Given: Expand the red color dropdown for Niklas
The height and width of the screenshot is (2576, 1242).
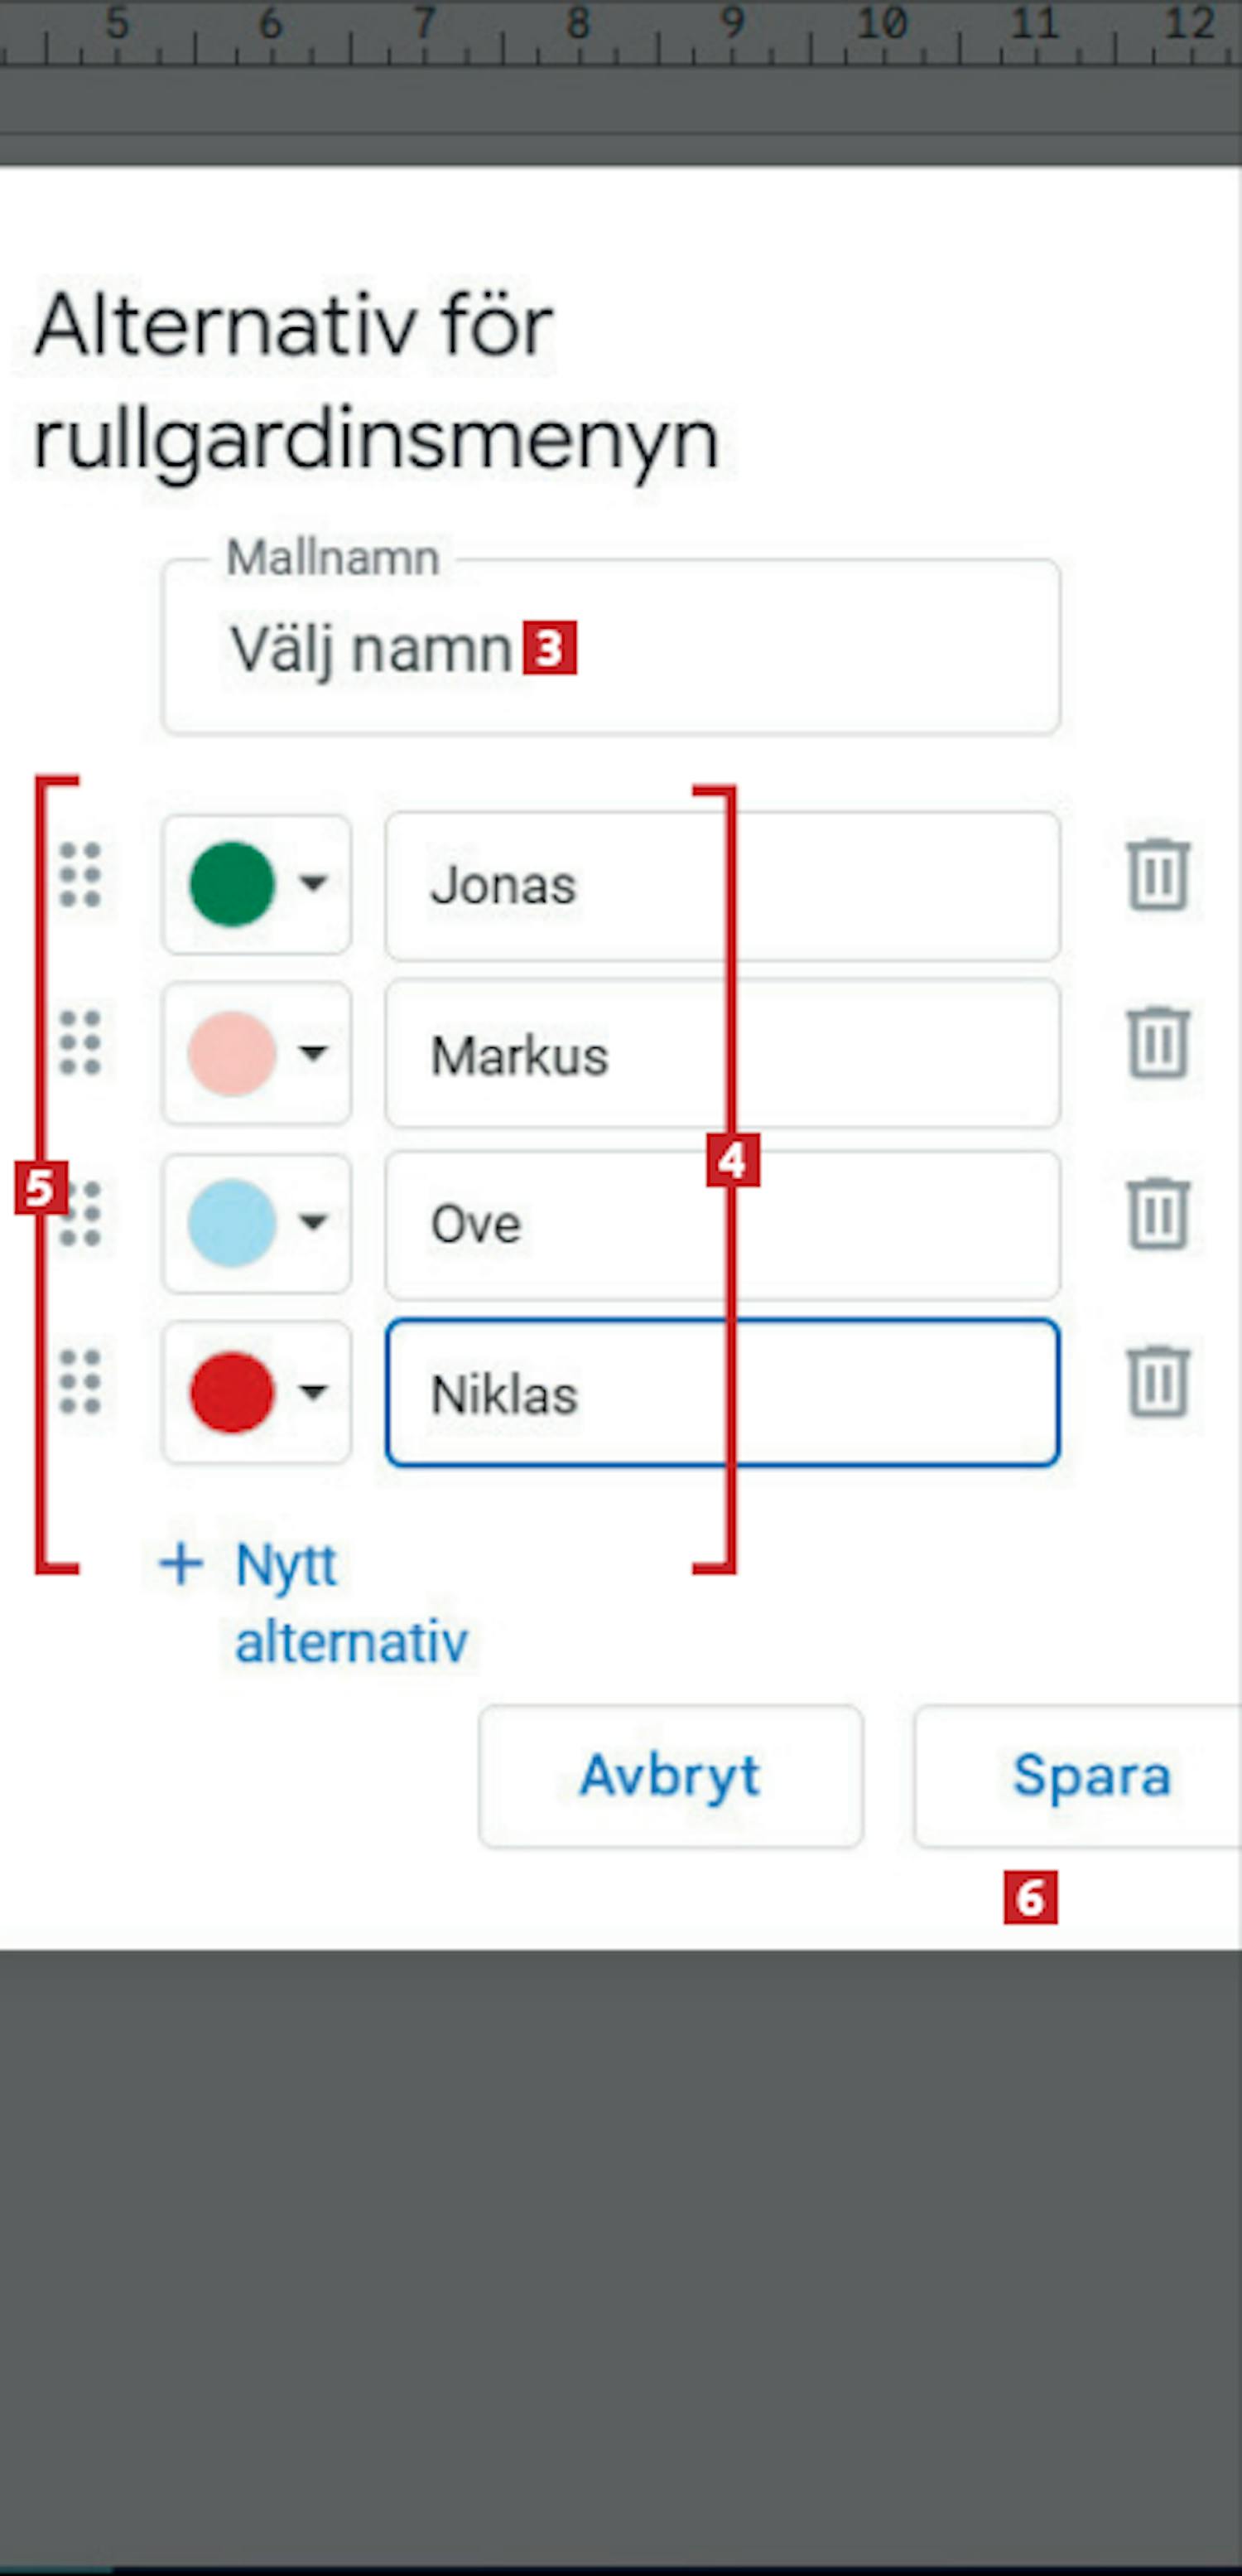Looking at the screenshot, I should 257,1392.
